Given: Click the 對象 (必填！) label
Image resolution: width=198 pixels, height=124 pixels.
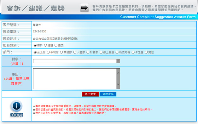Looking at the screenshot, I should point(17,61).
